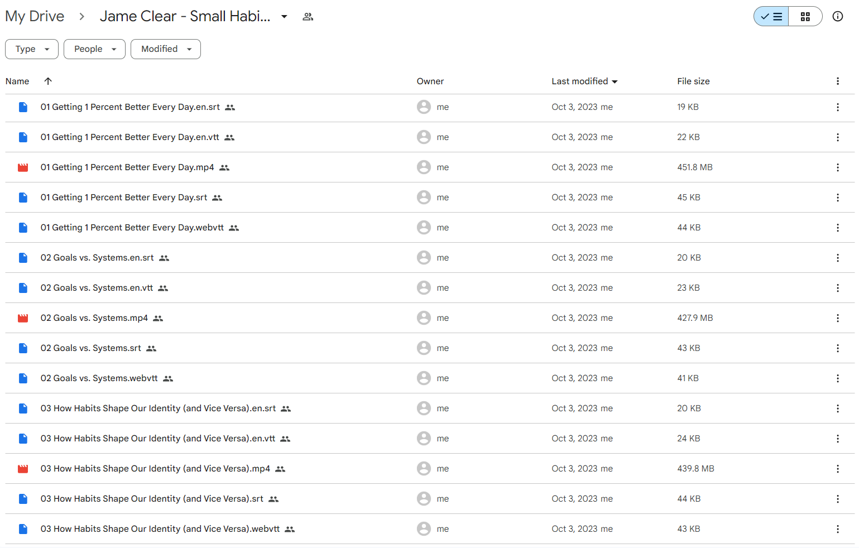Click the file icon of 03 How Habits Shape Our Identity.en.vtt

point(23,439)
